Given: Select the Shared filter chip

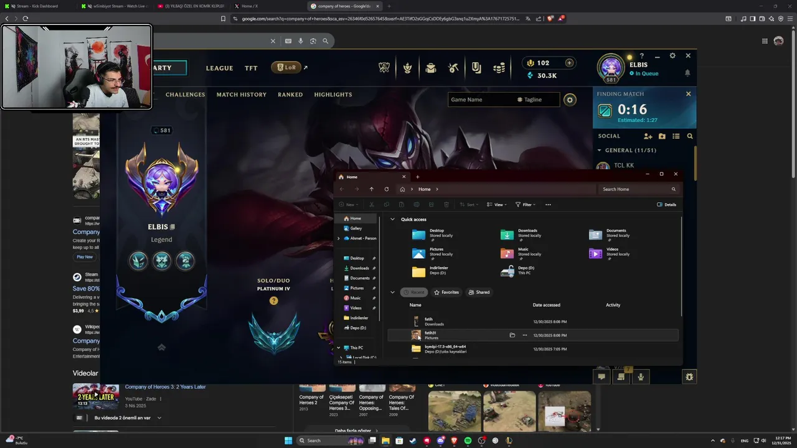Looking at the screenshot, I should tap(479, 292).
